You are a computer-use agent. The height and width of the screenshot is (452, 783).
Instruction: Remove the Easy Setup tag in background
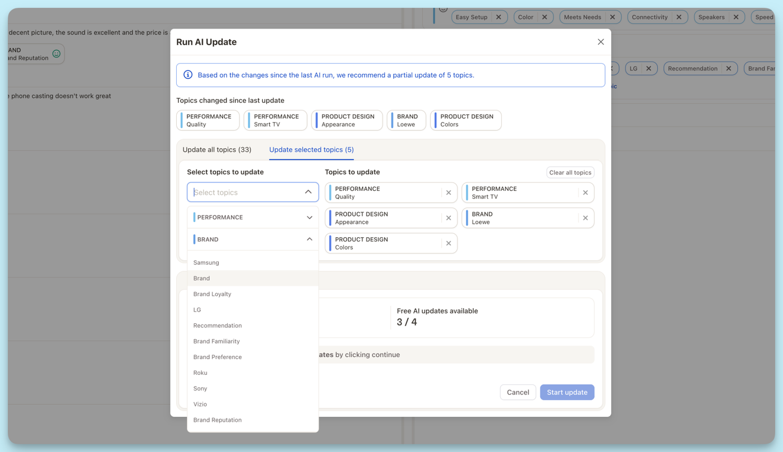[498, 17]
